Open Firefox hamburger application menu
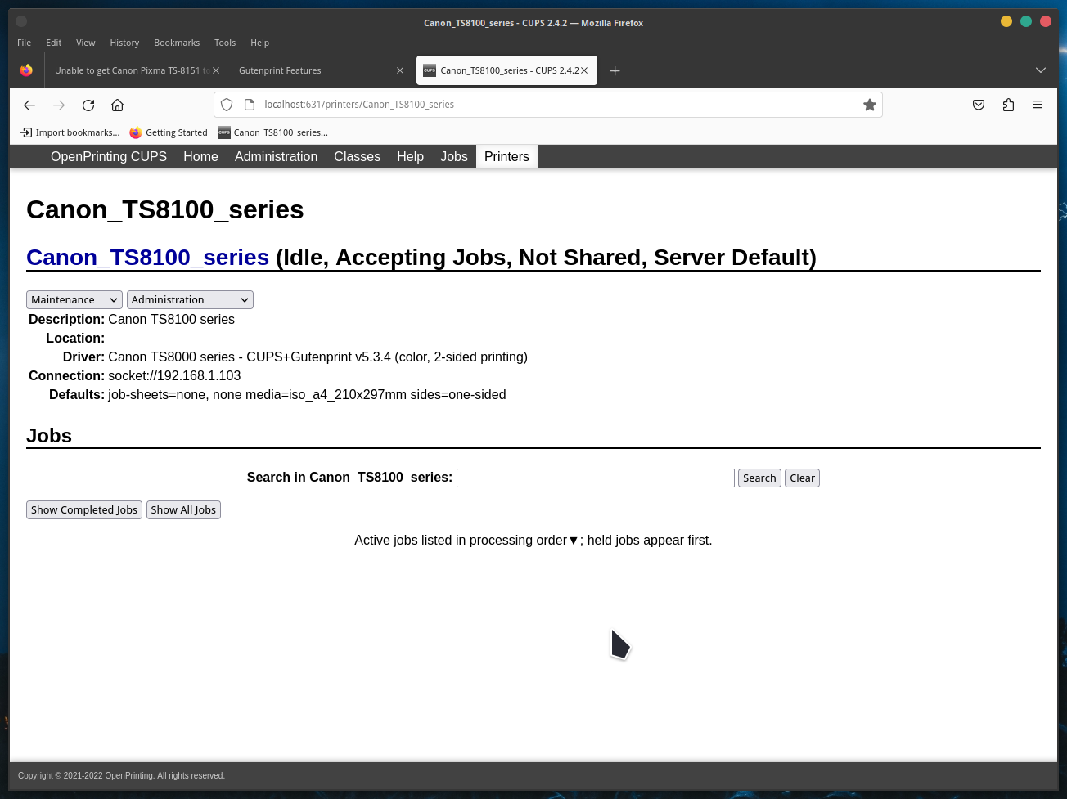The width and height of the screenshot is (1067, 799). 1038,105
